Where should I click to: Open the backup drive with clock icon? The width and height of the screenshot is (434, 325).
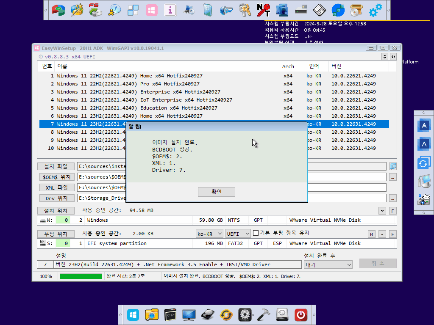[x=282, y=315]
